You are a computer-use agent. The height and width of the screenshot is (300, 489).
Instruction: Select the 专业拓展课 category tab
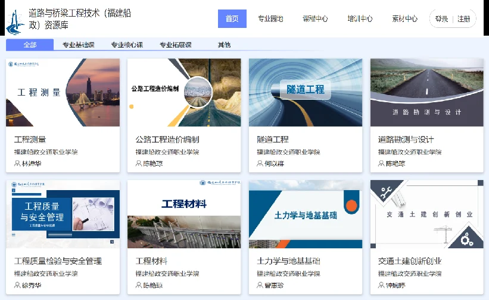pyautogui.click(x=176, y=45)
